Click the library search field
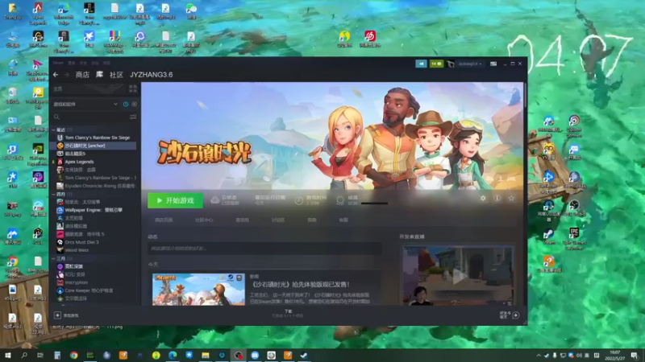Screen dimensions: 645x362 point(90,117)
